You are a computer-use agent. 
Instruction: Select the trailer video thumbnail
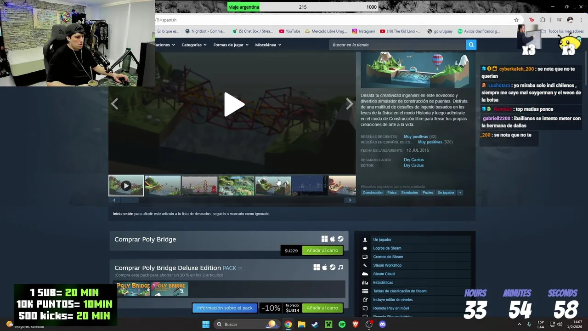pos(126,185)
